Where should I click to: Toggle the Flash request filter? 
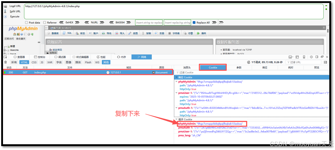click(88, 62)
